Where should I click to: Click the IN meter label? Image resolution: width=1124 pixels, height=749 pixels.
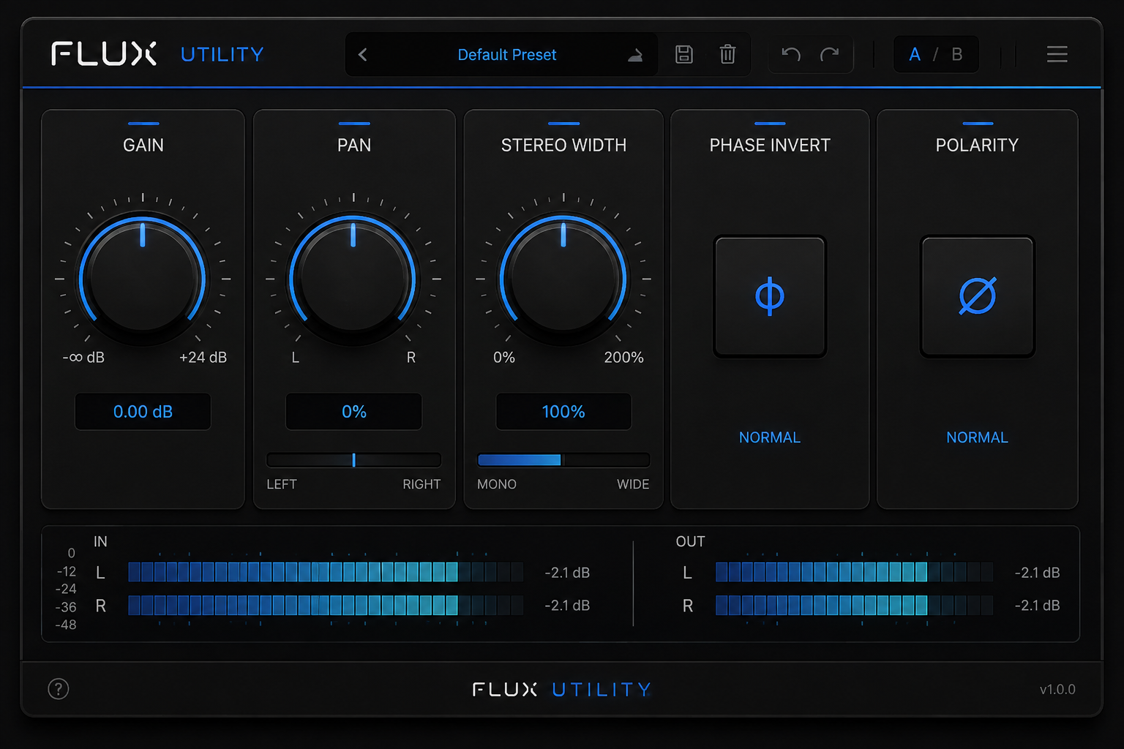(x=100, y=541)
